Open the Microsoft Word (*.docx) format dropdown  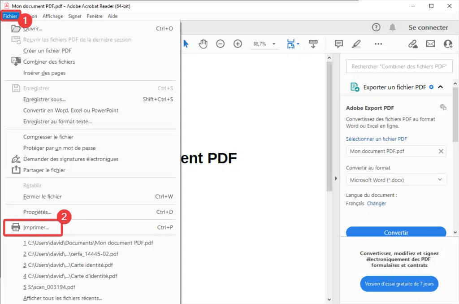(x=396, y=180)
